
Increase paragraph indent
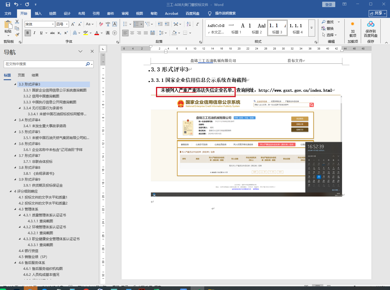(x=167, y=24)
